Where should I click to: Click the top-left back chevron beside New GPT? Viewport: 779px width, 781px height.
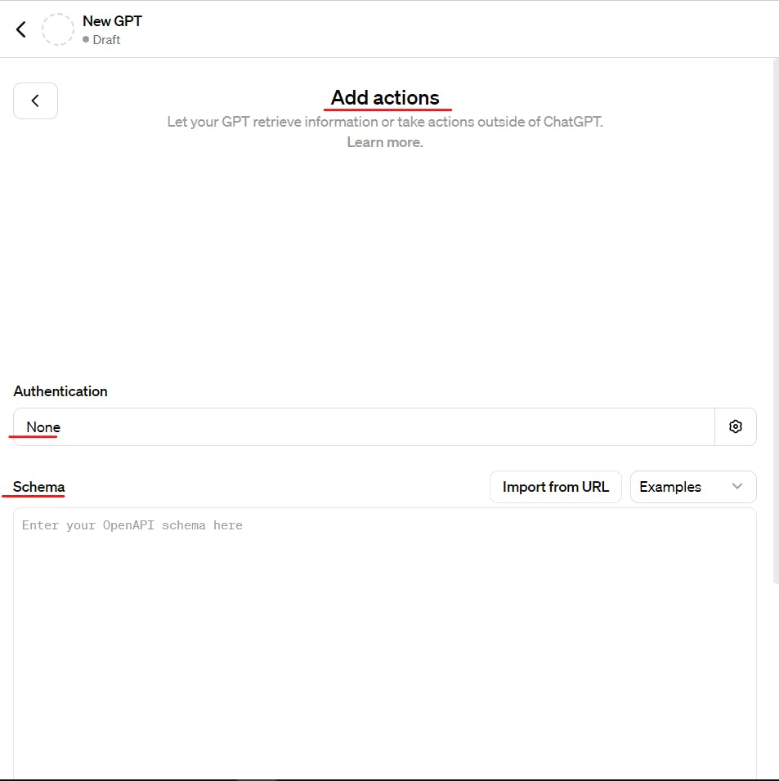pyautogui.click(x=21, y=29)
